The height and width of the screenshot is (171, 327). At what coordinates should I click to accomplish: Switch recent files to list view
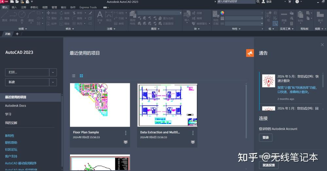74,76
